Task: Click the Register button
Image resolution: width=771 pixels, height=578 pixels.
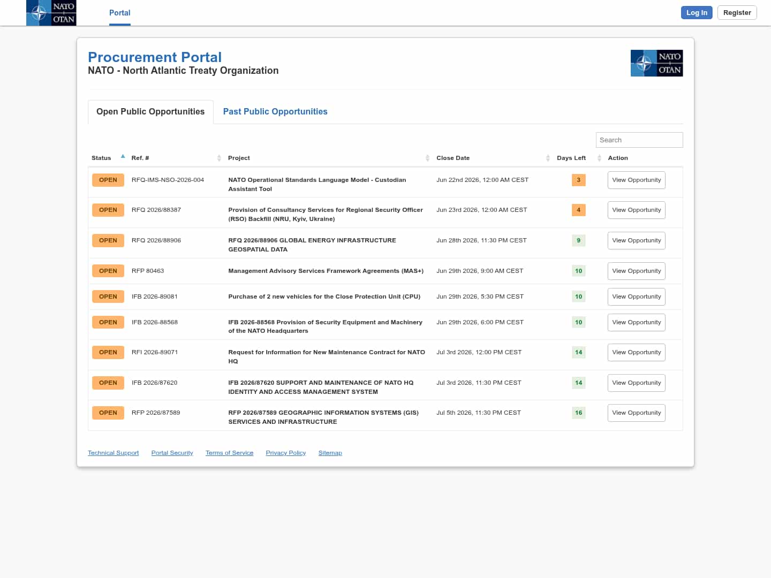Action: point(737,13)
